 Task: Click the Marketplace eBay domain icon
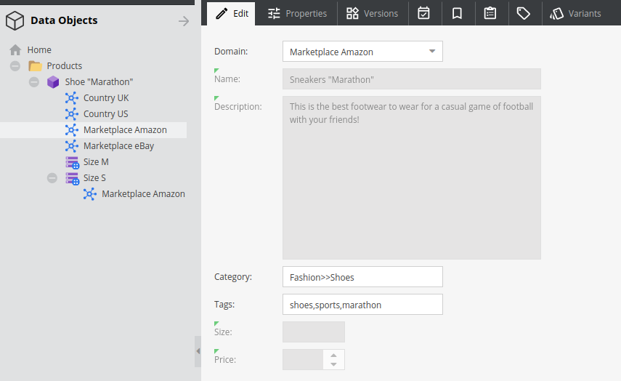coord(72,146)
